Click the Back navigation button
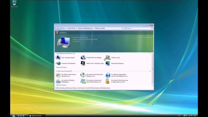208x117 pixels. 56,28
